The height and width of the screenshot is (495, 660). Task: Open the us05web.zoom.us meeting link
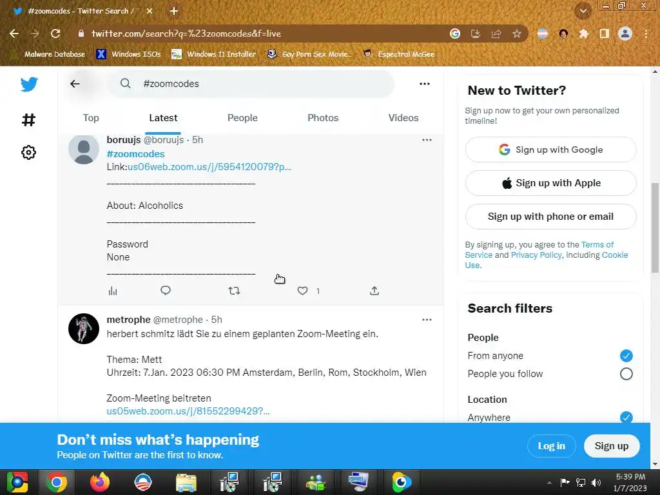coord(188,411)
